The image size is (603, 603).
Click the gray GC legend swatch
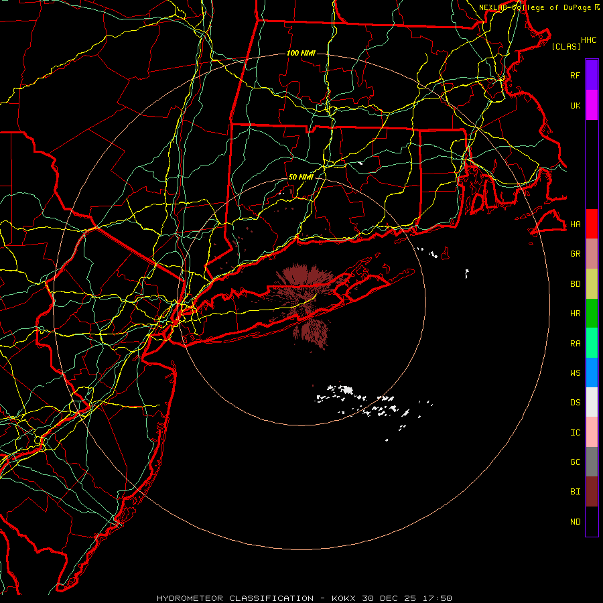coord(592,462)
